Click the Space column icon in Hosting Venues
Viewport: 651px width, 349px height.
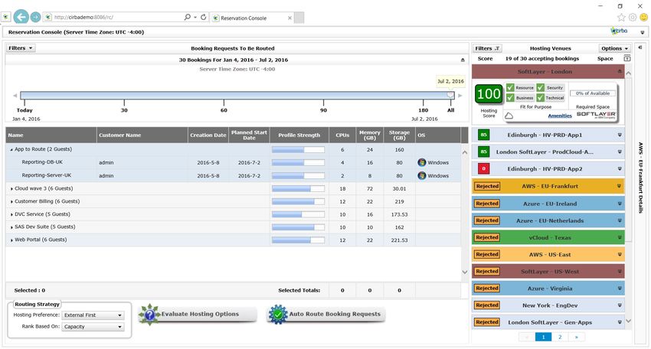(x=627, y=58)
